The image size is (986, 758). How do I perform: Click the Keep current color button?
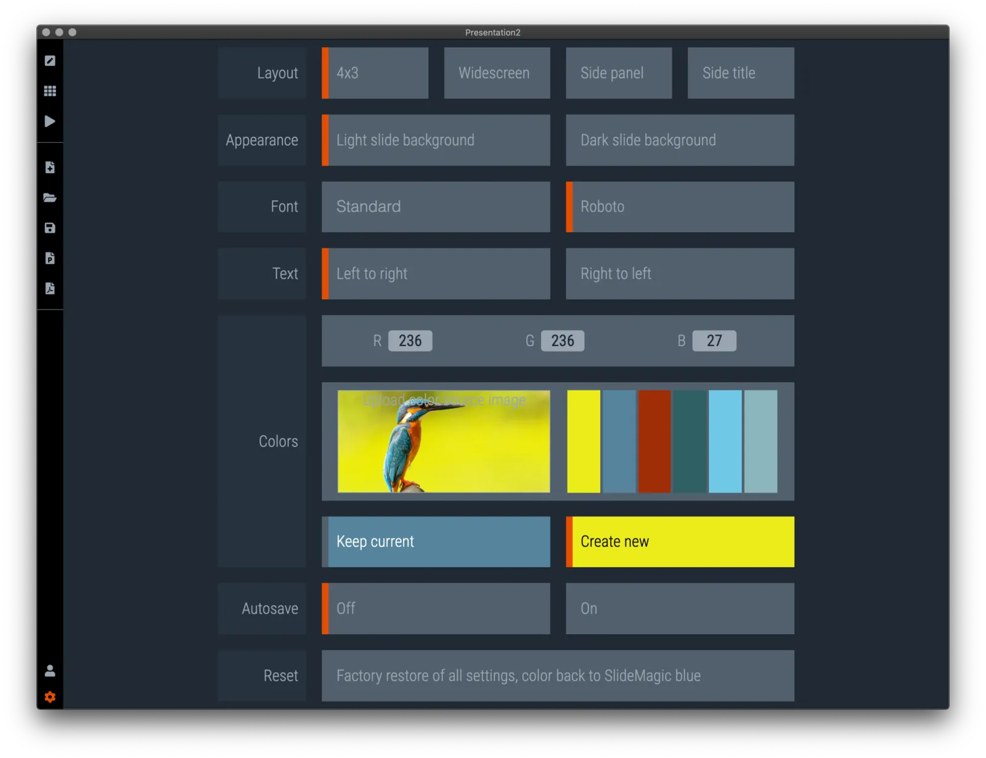(x=436, y=541)
